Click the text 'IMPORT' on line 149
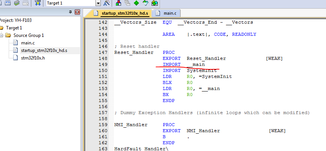Image resolution: width=326 pixels, height=151 pixels. (172, 64)
